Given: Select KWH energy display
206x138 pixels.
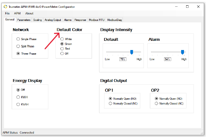Looking at the screenshot, I should 22,97.
